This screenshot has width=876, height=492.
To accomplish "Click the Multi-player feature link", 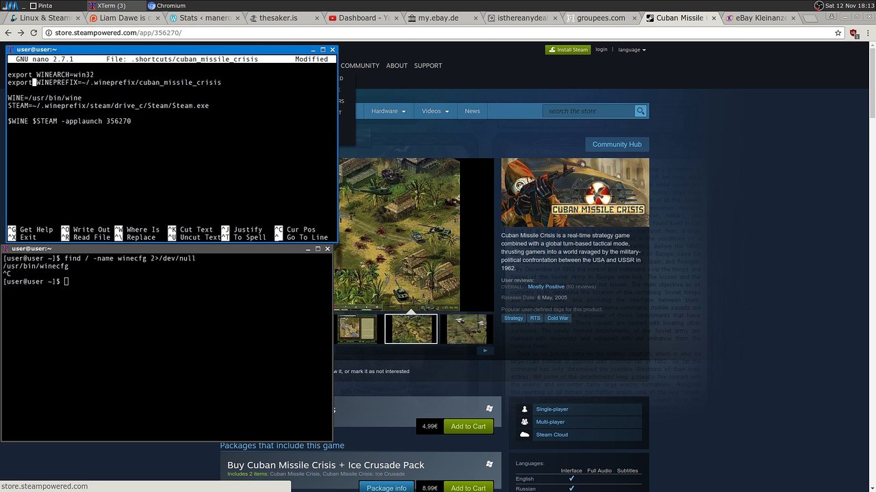I will tap(550, 422).
